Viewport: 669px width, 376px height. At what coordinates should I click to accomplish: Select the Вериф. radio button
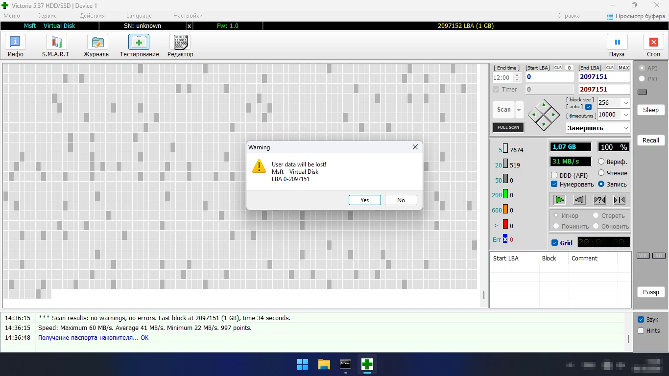[601, 162]
